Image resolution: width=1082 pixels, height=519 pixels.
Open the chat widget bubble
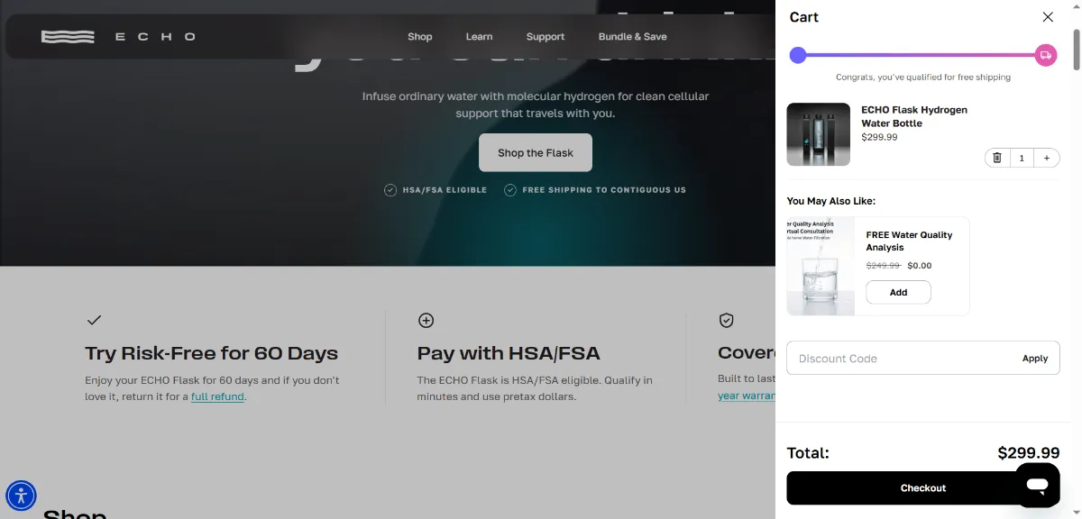[x=1037, y=486]
